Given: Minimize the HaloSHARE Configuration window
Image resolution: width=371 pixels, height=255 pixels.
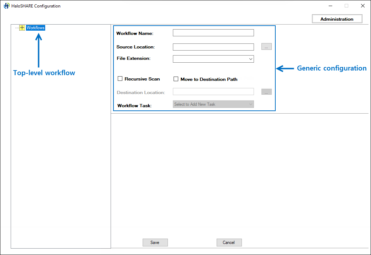Looking at the screenshot, I should 330,6.
